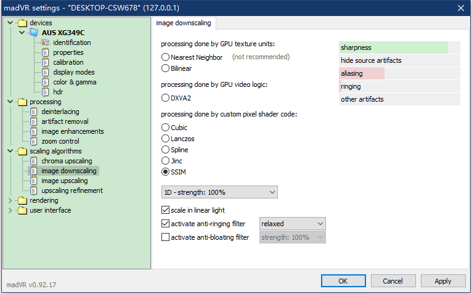472x294 pixels.
Task: Open the image upscaling tree item
Action: coord(65,181)
